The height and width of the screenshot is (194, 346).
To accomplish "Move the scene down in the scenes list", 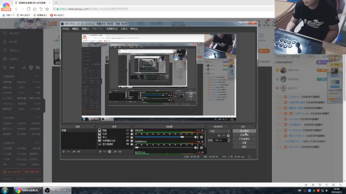I will [x=79, y=152].
